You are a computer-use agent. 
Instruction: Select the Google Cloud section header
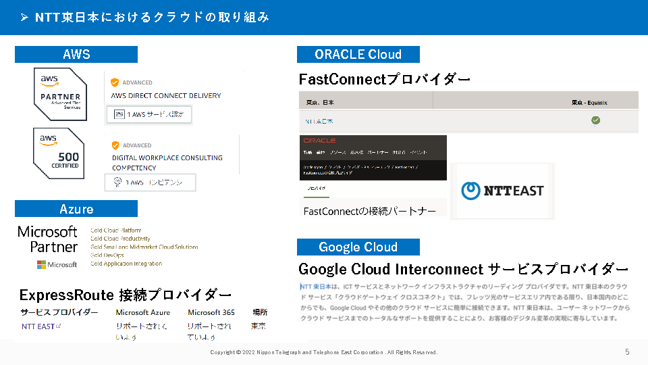358,247
